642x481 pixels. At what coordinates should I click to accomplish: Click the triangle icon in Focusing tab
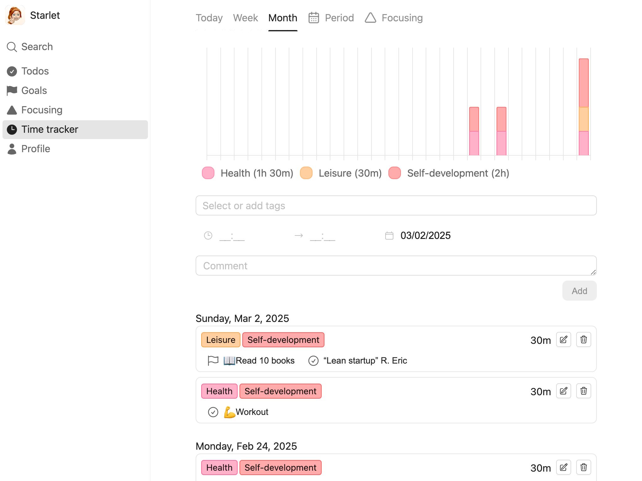click(x=370, y=18)
